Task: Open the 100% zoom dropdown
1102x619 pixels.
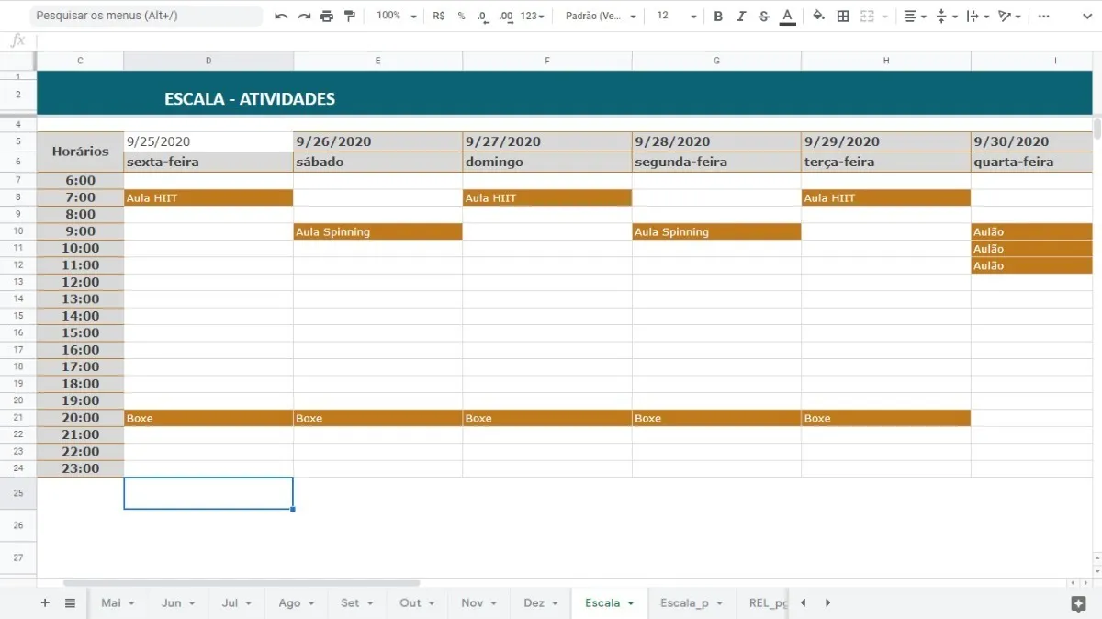Action: pos(397,17)
